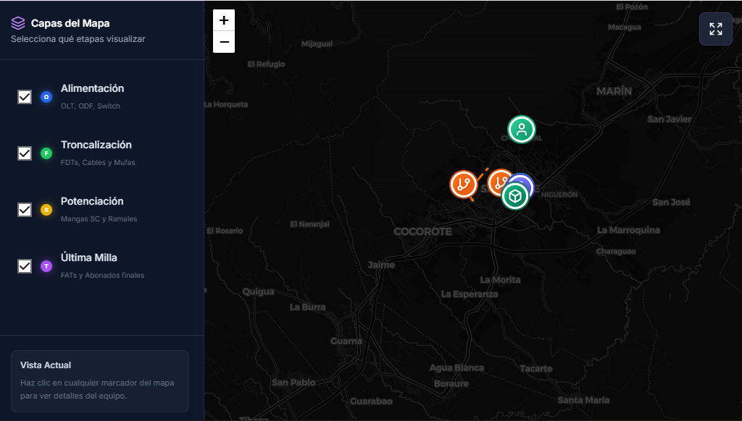This screenshot has width=742, height=421.
Task: Click the Troncalización layer title
Action: (96, 145)
